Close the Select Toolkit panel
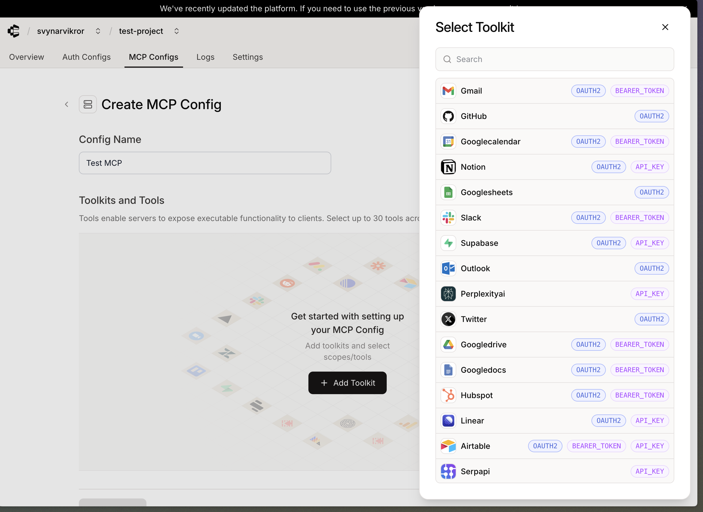Screen dimensions: 703x512 point(665,27)
